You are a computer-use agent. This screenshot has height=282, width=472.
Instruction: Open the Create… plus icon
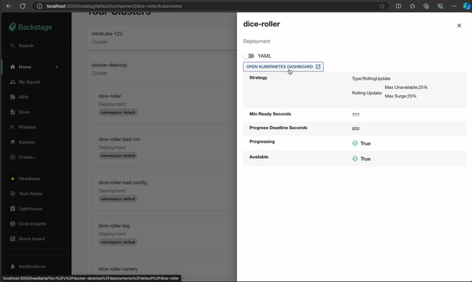pos(13,157)
